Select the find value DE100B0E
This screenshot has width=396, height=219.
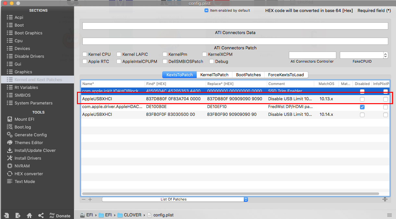156,107
